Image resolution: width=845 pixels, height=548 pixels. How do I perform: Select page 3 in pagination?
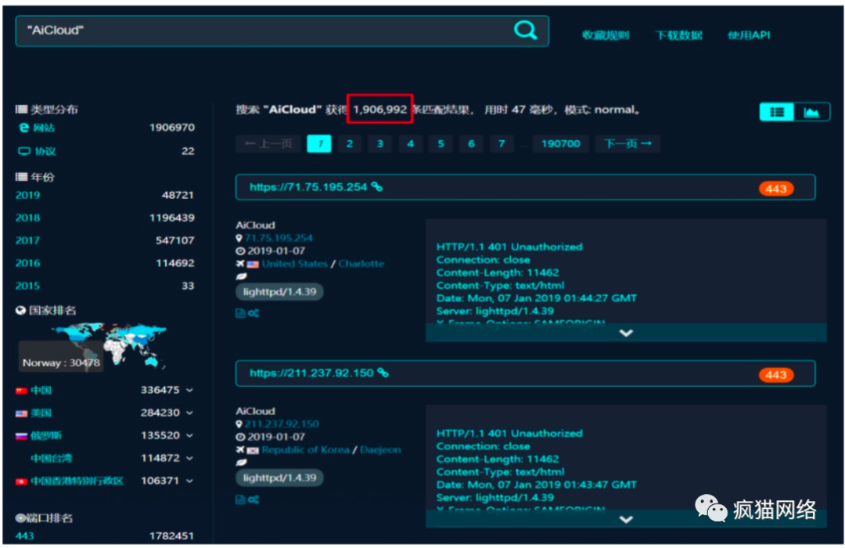pos(380,143)
